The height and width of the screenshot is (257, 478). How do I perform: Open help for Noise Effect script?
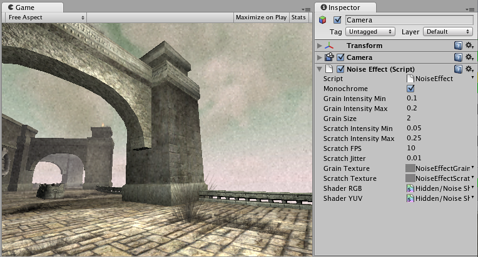[458, 69]
